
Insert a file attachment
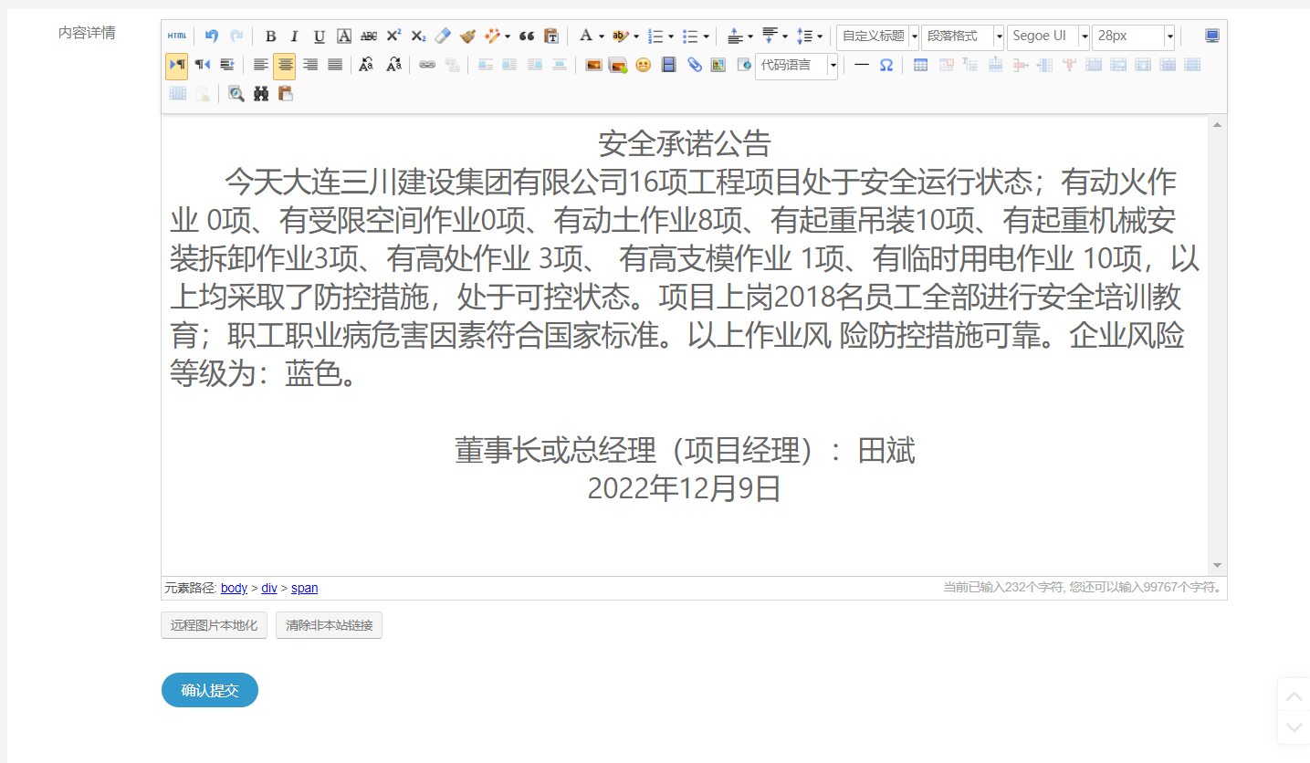pyautogui.click(x=694, y=65)
